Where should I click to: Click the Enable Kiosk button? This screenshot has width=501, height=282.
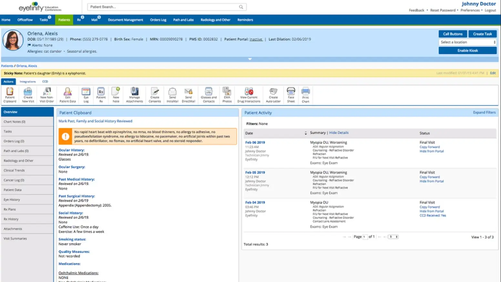[x=467, y=50]
